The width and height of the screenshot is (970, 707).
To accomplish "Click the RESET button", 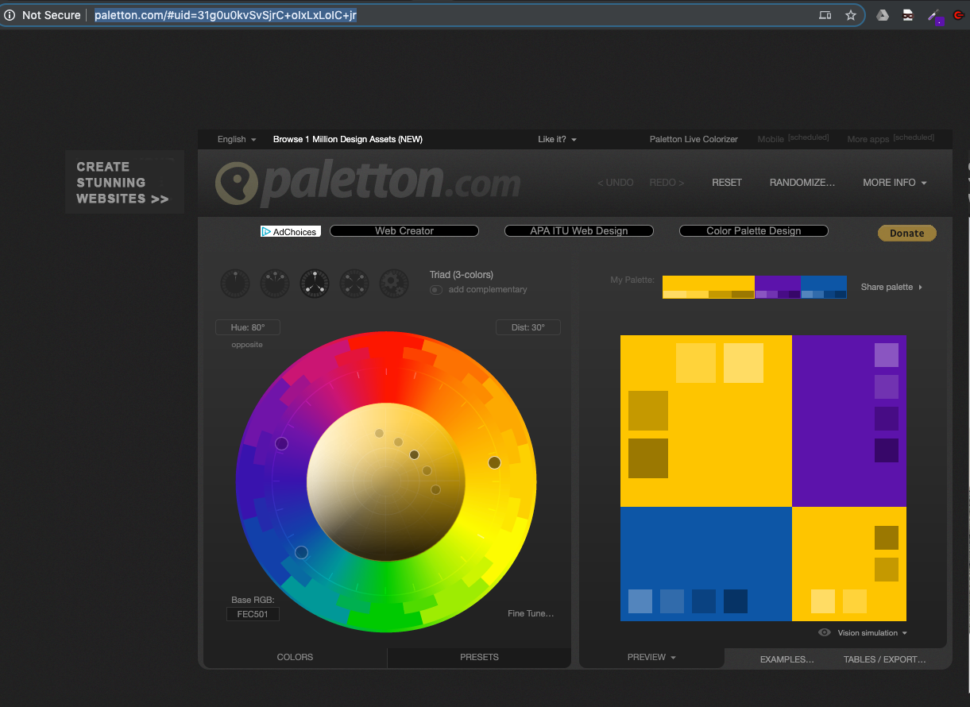I will point(727,183).
